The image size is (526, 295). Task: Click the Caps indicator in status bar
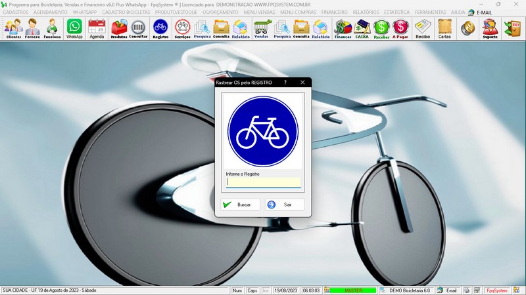click(252, 290)
